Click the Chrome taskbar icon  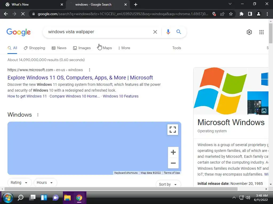79,198
